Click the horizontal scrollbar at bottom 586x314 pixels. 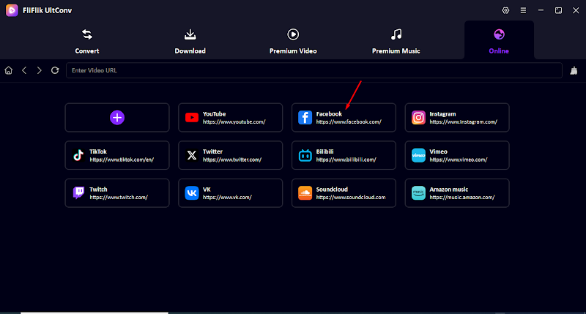point(94,313)
